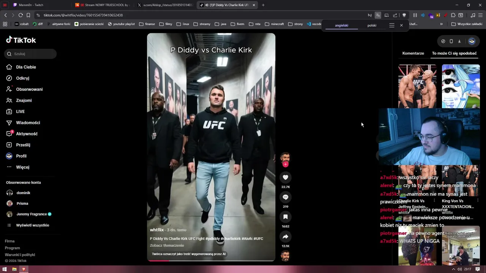
Task: Open the UFC face-off recommended thumbnail
Action: 417,86
